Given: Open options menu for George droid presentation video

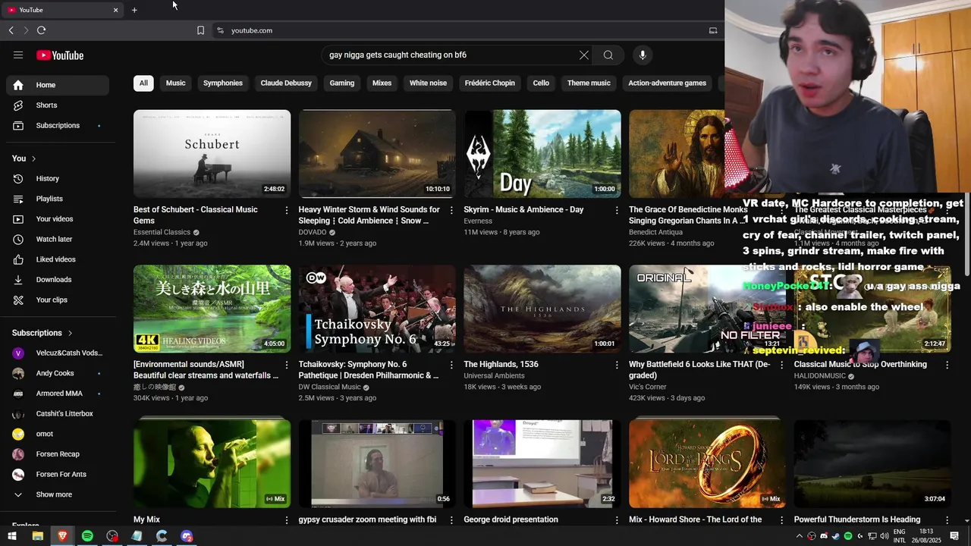Looking at the screenshot, I should tap(616, 520).
